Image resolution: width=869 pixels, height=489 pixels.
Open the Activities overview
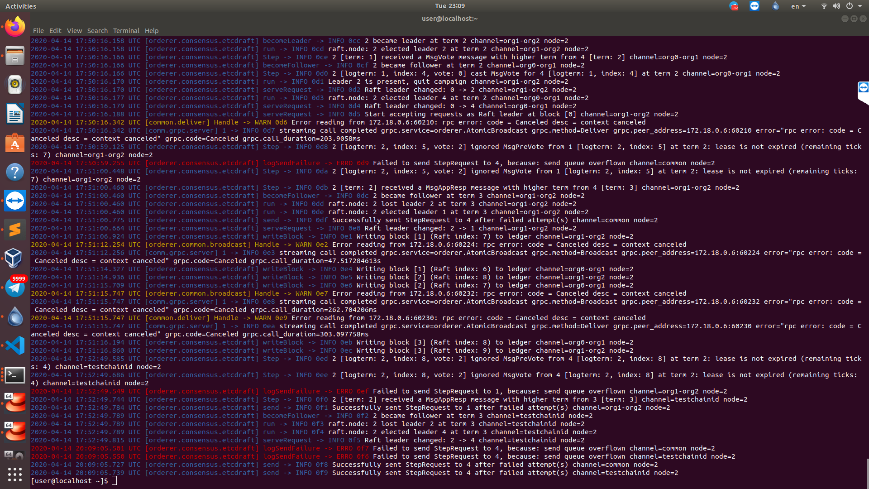(x=21, y=6)
